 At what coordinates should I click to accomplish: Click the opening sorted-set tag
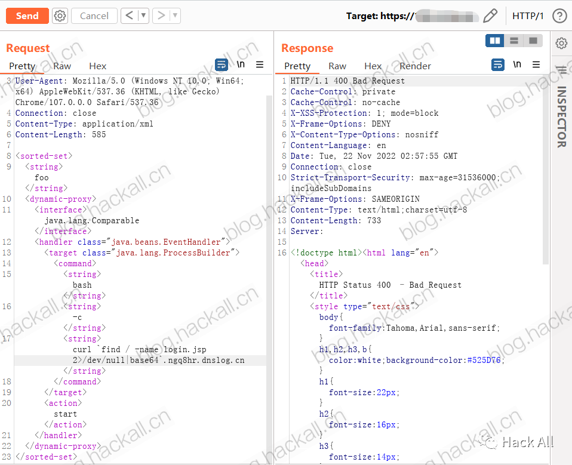(x=44, y=156)
